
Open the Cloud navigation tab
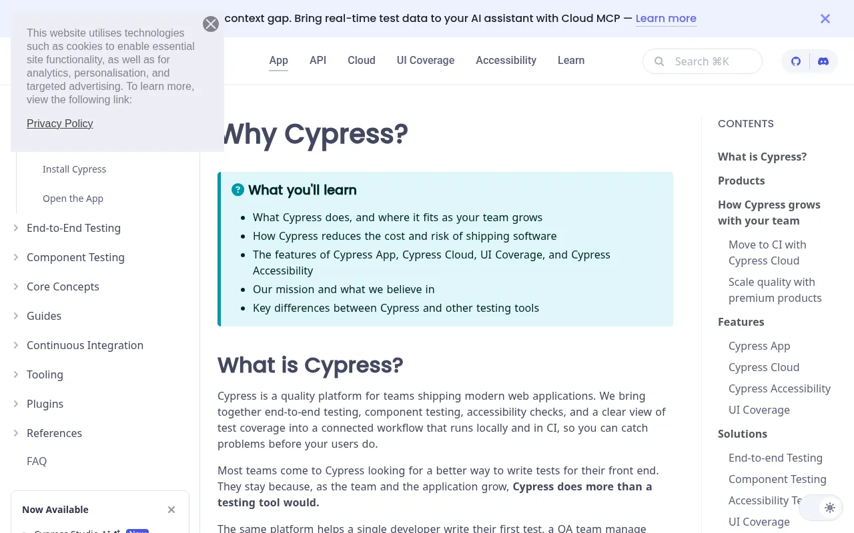pyautogui.click(x=362, y=61)
